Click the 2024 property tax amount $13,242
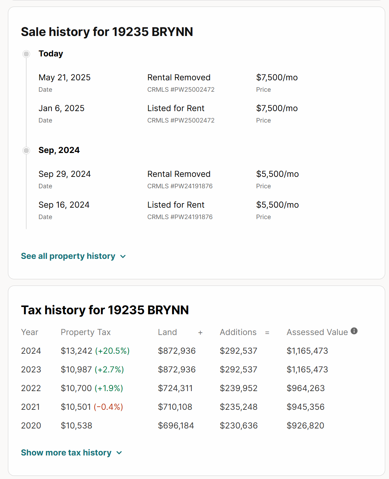 76,351
